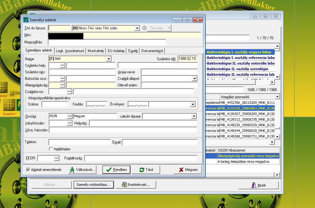Viewport: 315px width, 208px height.
Task: Select row MB_4139307_35908295_MNK_8130
Action: point(240,114)
